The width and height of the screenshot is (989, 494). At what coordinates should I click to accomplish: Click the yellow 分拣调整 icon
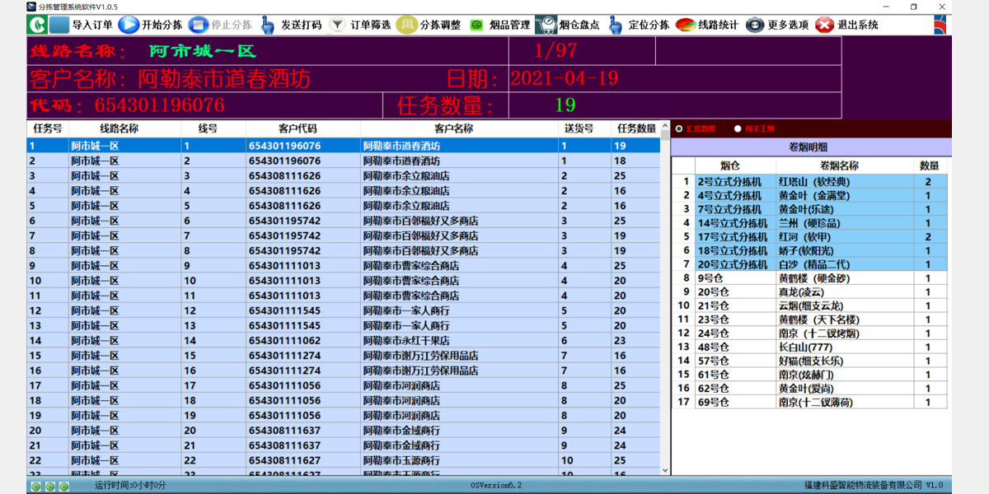406,25
